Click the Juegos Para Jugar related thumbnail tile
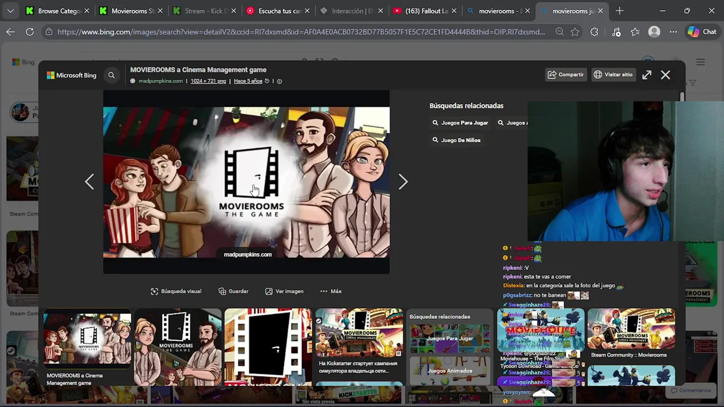 [x=450, y=338]
